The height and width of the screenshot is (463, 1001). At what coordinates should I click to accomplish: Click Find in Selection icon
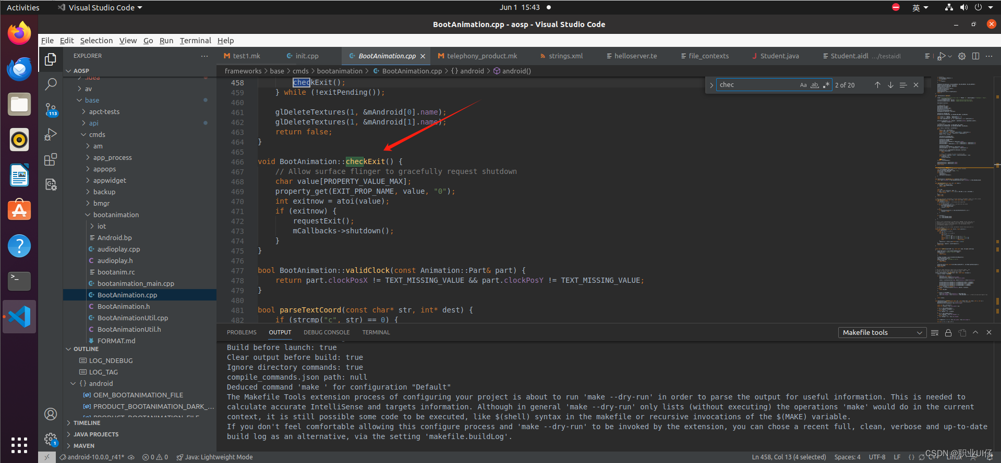coord(903,85)
